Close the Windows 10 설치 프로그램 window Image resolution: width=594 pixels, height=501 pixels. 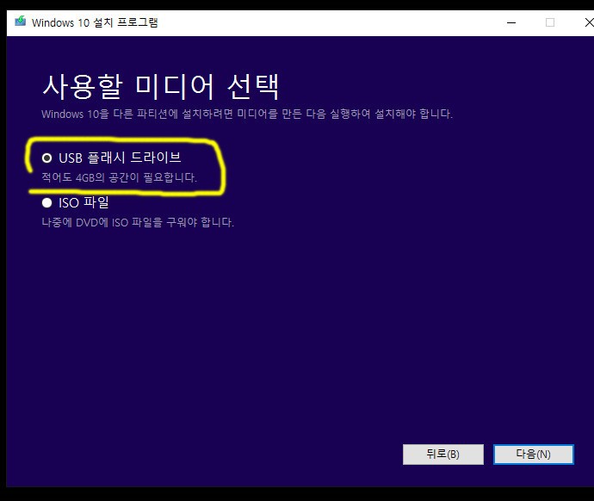pos(588,22)
